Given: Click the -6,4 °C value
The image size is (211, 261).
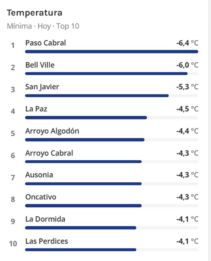Looking at the screenshot, I should [x=187, y=43].
